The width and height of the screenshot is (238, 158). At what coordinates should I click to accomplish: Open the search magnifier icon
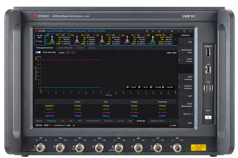(153, 31)
